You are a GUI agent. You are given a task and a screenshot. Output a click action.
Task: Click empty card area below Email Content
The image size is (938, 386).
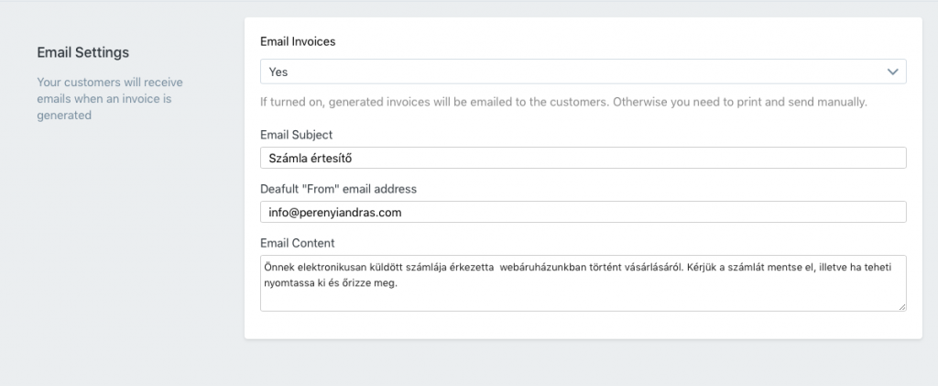coord(584,325)
